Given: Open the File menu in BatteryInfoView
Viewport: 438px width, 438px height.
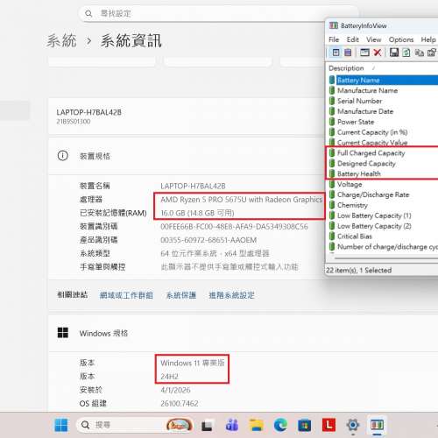Looking at the screenshot, I should [x=334, y=39].
